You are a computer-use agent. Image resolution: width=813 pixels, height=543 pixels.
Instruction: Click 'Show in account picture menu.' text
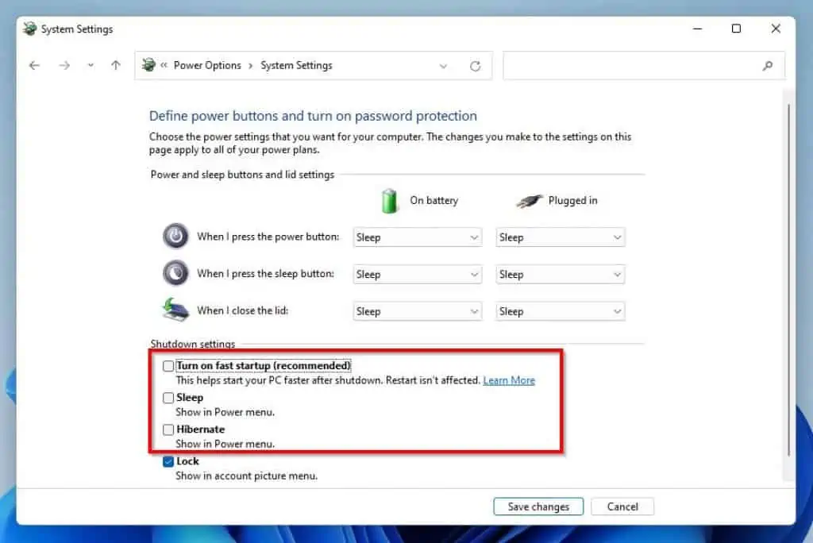click(246, 476)
